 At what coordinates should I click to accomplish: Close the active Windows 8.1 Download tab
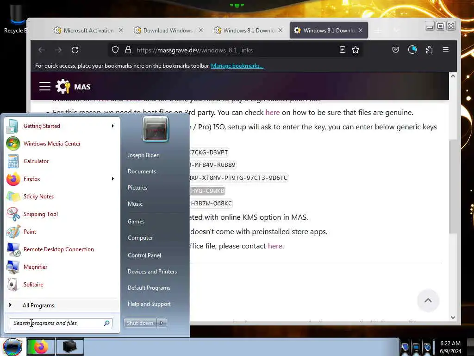(361, 30)
